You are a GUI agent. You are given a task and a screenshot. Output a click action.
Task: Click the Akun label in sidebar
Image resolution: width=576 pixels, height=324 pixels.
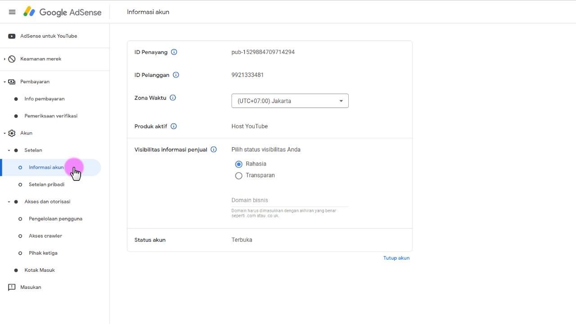coord(26,133)
